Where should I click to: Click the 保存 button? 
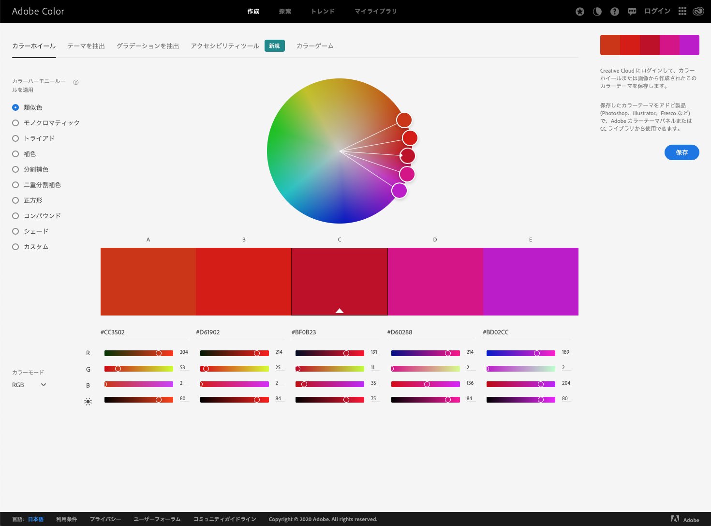[x=682, y=152]
